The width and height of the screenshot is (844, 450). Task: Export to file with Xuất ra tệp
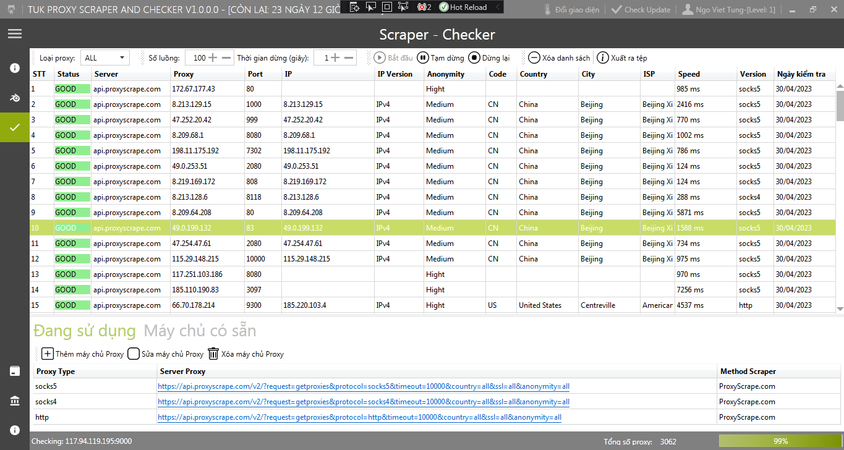(x=622, y=58)
